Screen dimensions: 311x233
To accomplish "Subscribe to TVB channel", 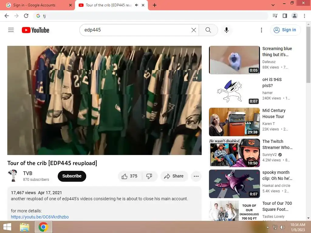I will [72, 176].
